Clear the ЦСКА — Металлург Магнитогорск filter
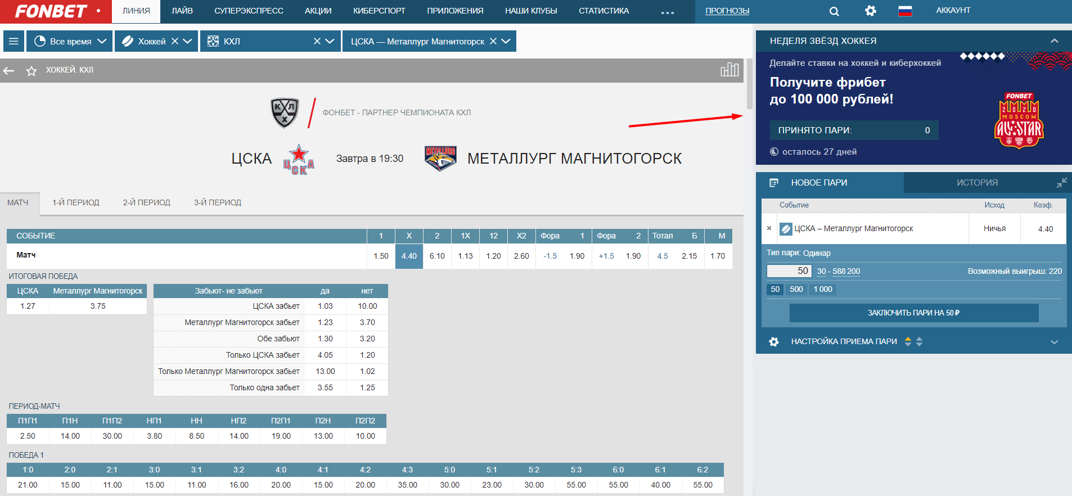 point(493,41)
